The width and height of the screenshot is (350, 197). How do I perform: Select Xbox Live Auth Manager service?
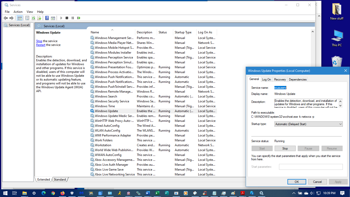pos(153,165)
